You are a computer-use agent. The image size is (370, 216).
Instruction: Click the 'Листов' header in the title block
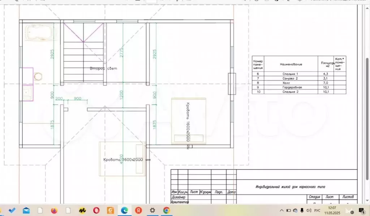coord(348,197)
